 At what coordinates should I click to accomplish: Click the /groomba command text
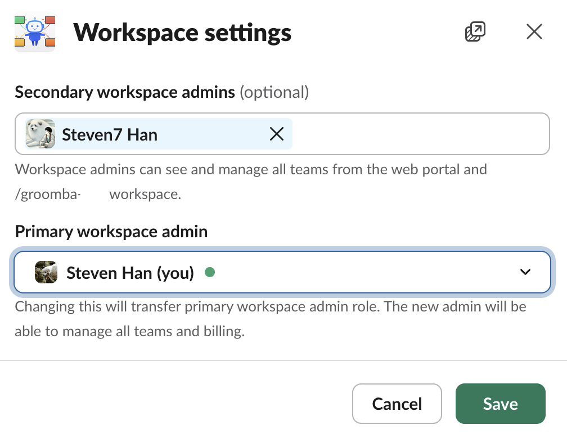[x=48, y=195]
